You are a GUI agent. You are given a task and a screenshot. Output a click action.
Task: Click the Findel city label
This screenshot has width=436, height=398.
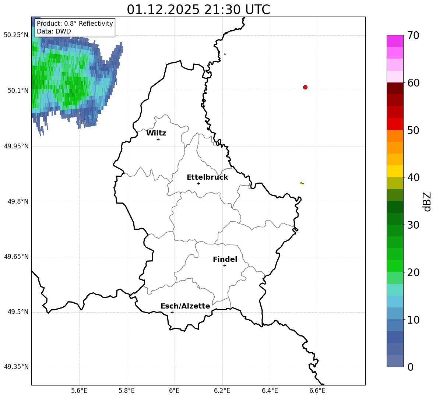click(225, 259)
